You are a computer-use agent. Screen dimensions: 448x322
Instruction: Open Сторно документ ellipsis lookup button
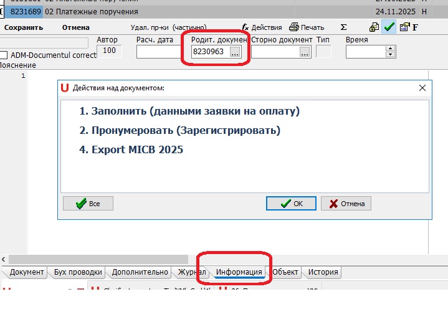[x=305, y=52]
